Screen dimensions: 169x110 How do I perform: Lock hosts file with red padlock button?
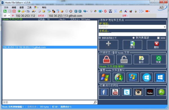pyautogui.click(x=106, y=59)
